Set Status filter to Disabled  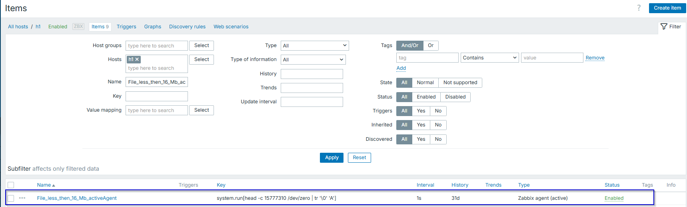tap(455, 97)
